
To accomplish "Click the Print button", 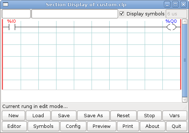I will click(128, 126).
